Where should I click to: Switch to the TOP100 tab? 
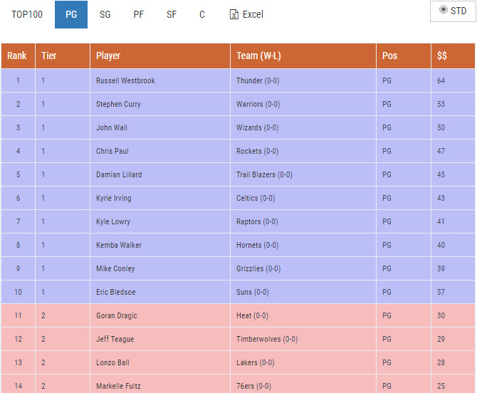click(27, 14)
